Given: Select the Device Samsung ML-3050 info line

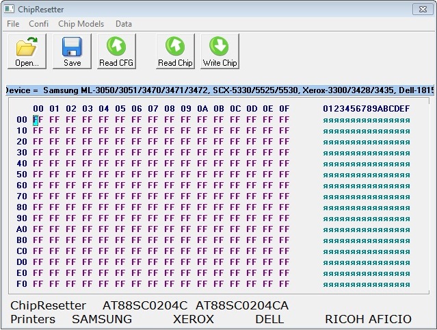Looking at the screenshot, I should pyautogui.click(x=220, y=90).
